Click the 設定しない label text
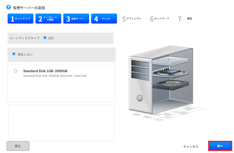234x153 pixels. 25,54
